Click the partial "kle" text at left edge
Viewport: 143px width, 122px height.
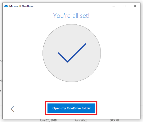[x=1, y=61]
